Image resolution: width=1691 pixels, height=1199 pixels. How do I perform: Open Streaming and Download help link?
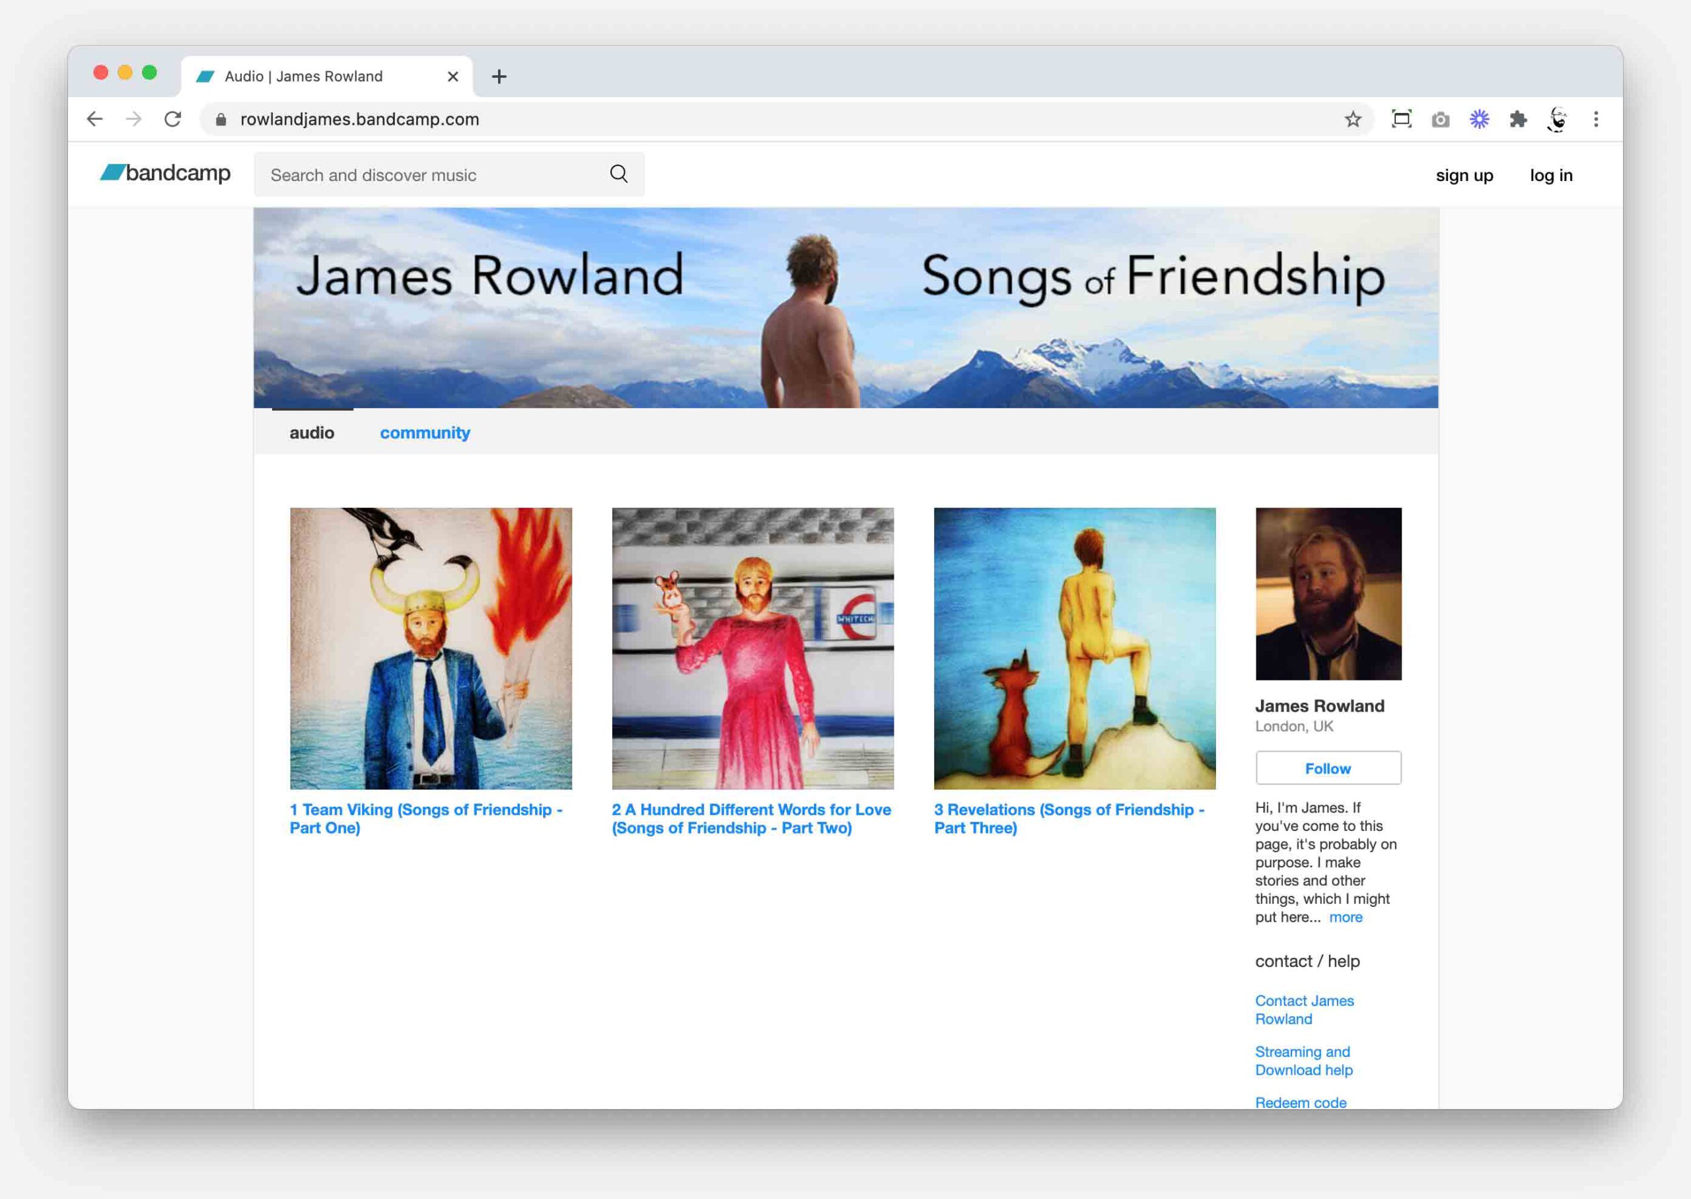1303,1060
